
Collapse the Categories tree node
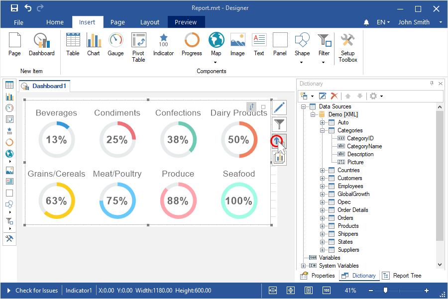tap(322, 130)
